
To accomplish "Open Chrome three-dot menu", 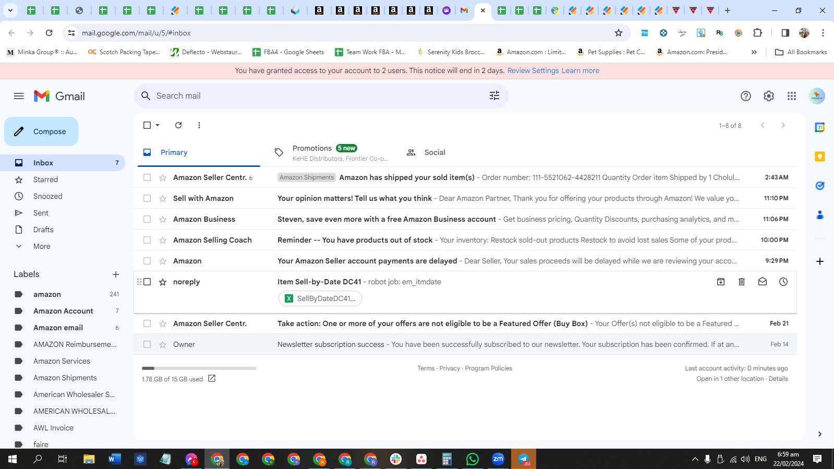I will pos(823,33).
